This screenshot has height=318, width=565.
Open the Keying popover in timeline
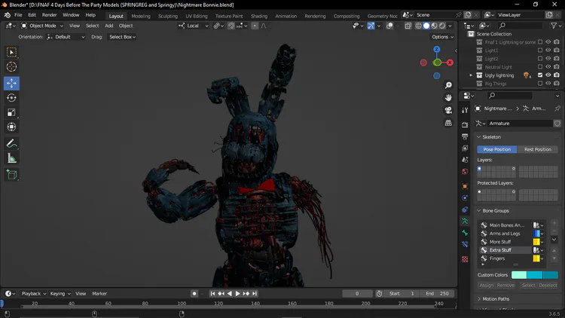[60, 293]
